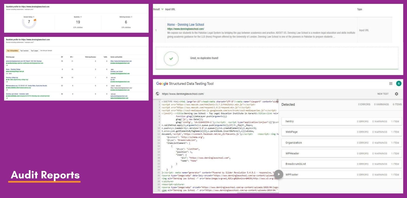
Task: Open the Home - Denning Law School result link
Action: (185, 25)
